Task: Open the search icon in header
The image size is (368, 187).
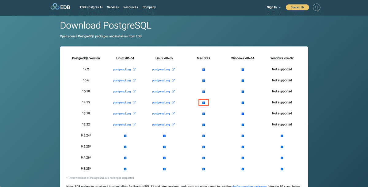Action: click(316, 7)
